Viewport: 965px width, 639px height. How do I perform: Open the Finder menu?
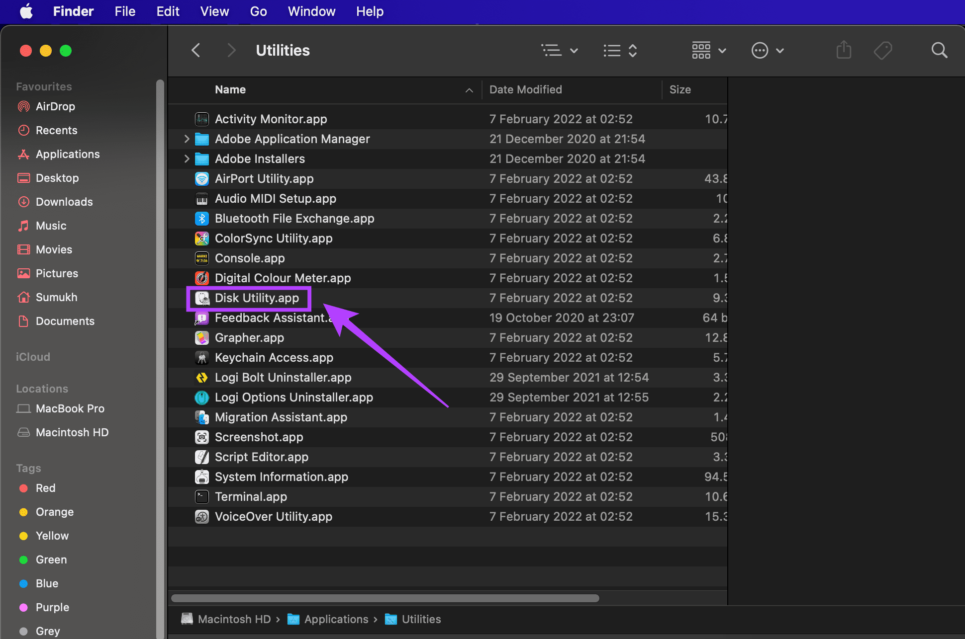tap(73, 11)
